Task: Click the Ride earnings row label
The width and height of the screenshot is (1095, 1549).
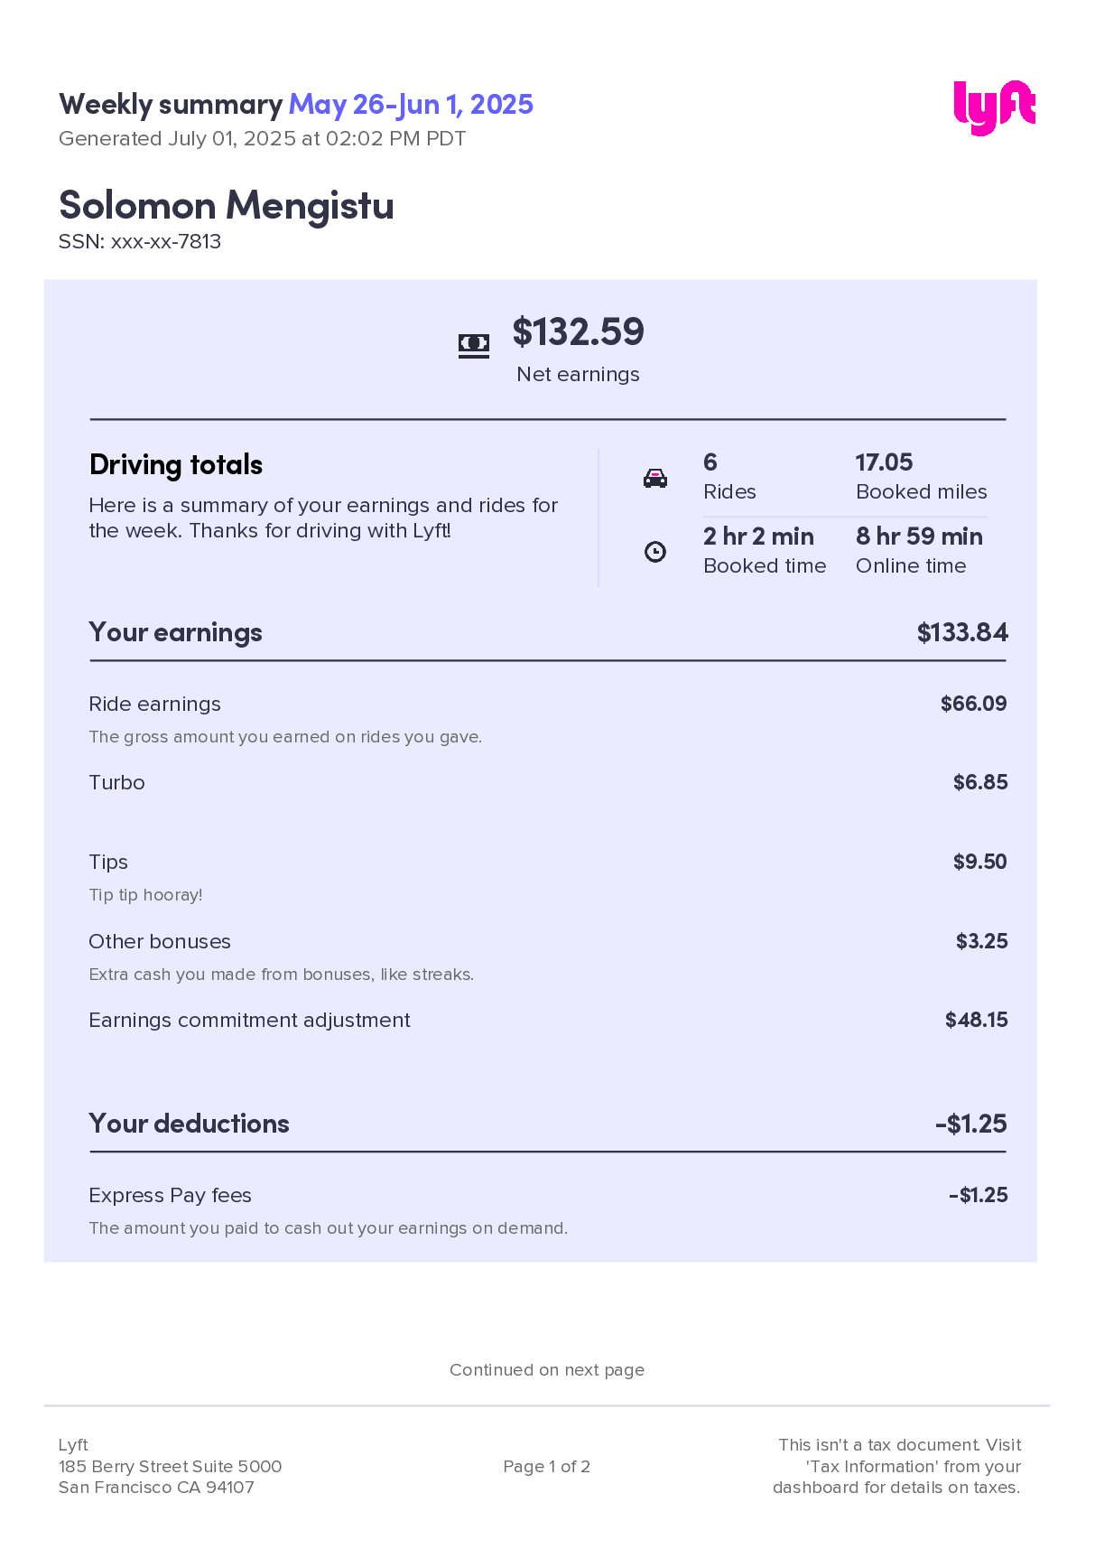Action: coord(154,704)
